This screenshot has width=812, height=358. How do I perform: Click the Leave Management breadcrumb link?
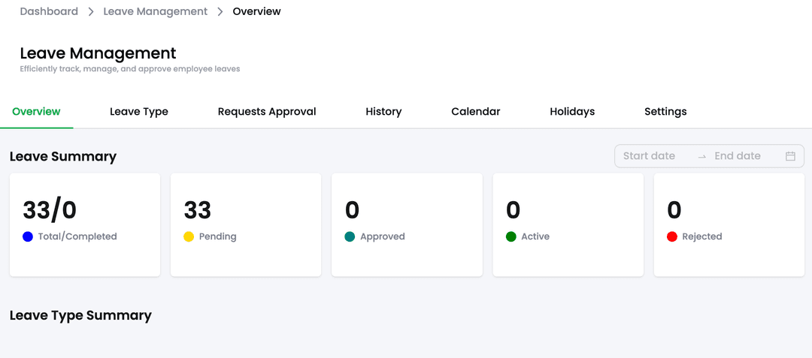156,11
